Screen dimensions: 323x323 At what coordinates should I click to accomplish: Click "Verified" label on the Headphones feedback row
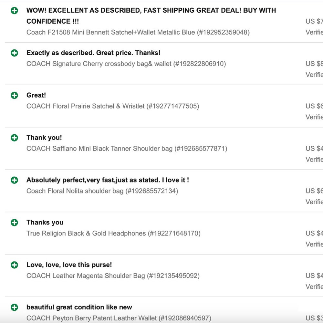[314, 244]
